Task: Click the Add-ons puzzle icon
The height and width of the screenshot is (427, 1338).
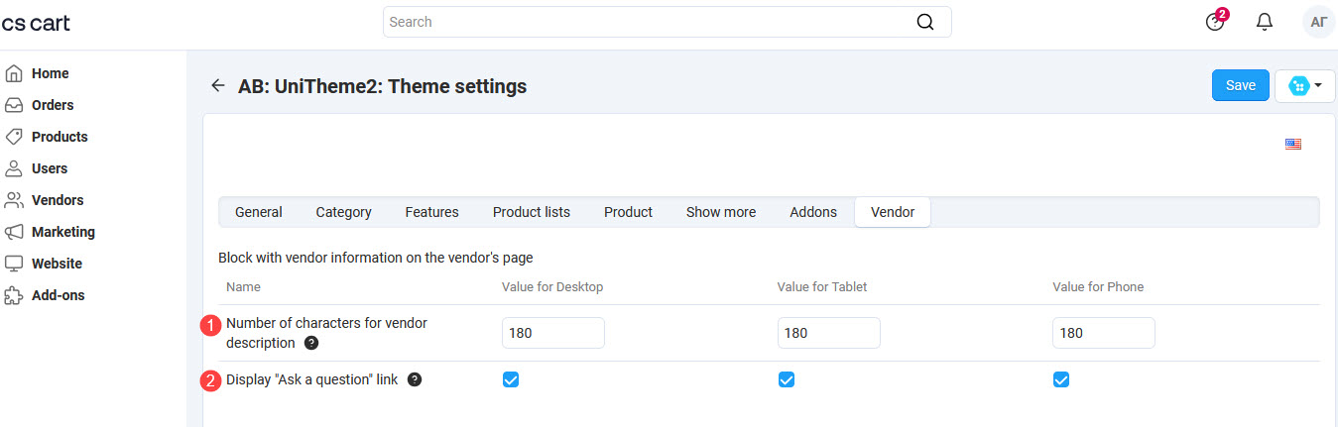Action: pos(14,295)
